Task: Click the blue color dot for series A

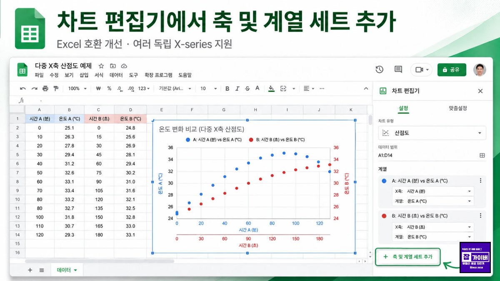Action: pos(384,181)
